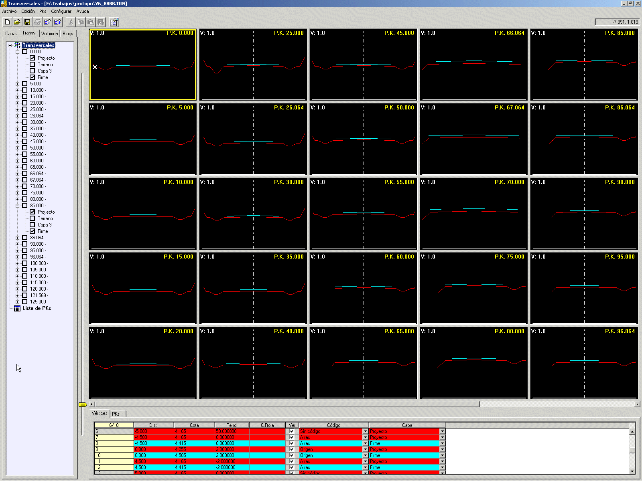Collapse the Transversales root node
The height and width of the screenshot is (481, 642).
tap(10, 45)
